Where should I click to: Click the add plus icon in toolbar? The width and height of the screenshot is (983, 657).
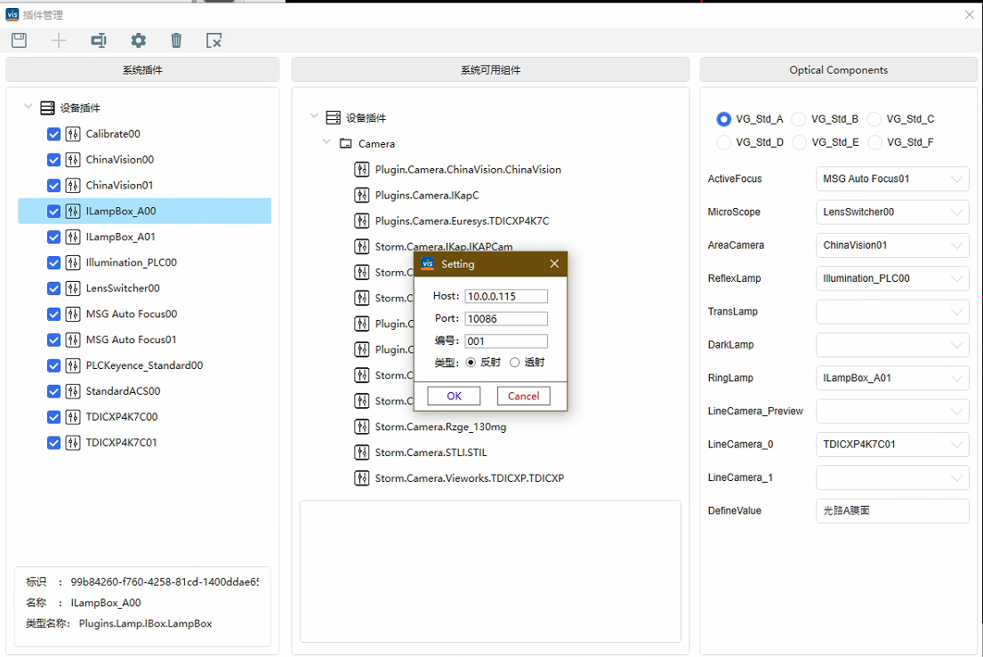click(59, 41)
